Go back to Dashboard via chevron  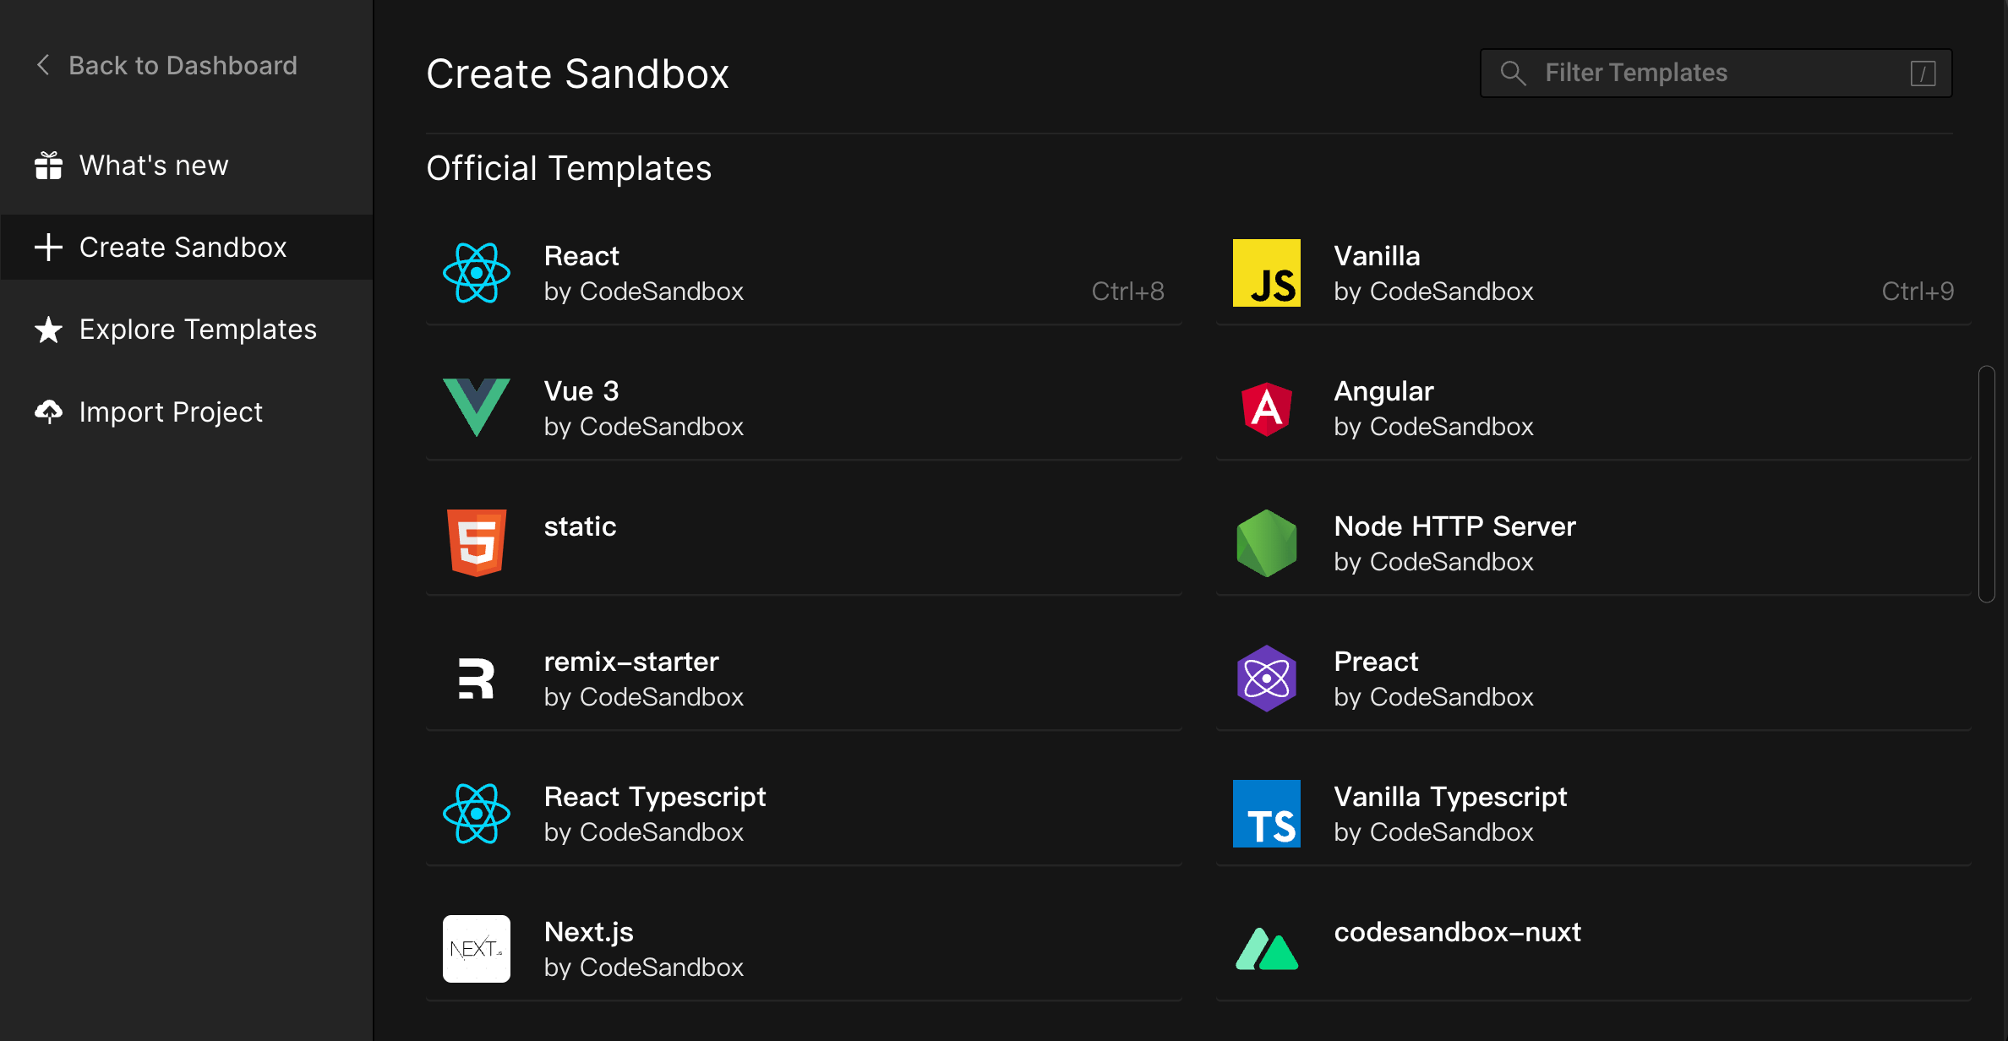(44, 65)
